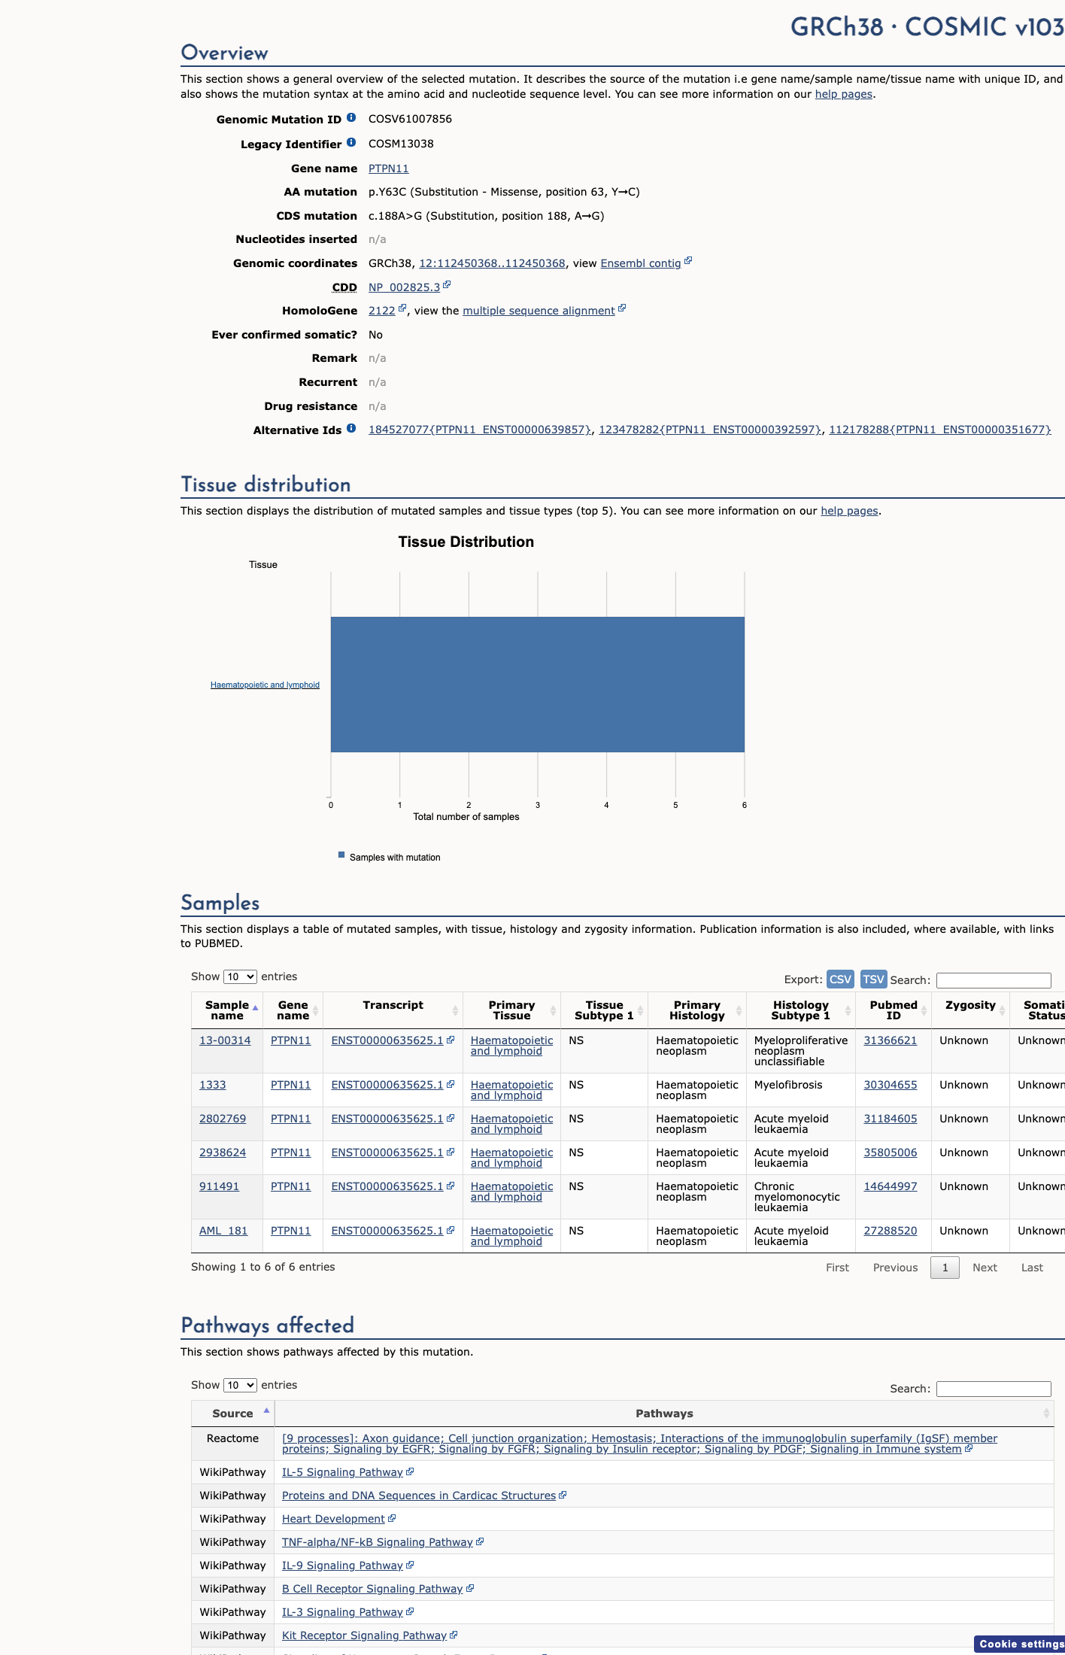Open IL-9 Signaling Pathway link
Screen dimensions: 1065x1655
coord(342,1565)
